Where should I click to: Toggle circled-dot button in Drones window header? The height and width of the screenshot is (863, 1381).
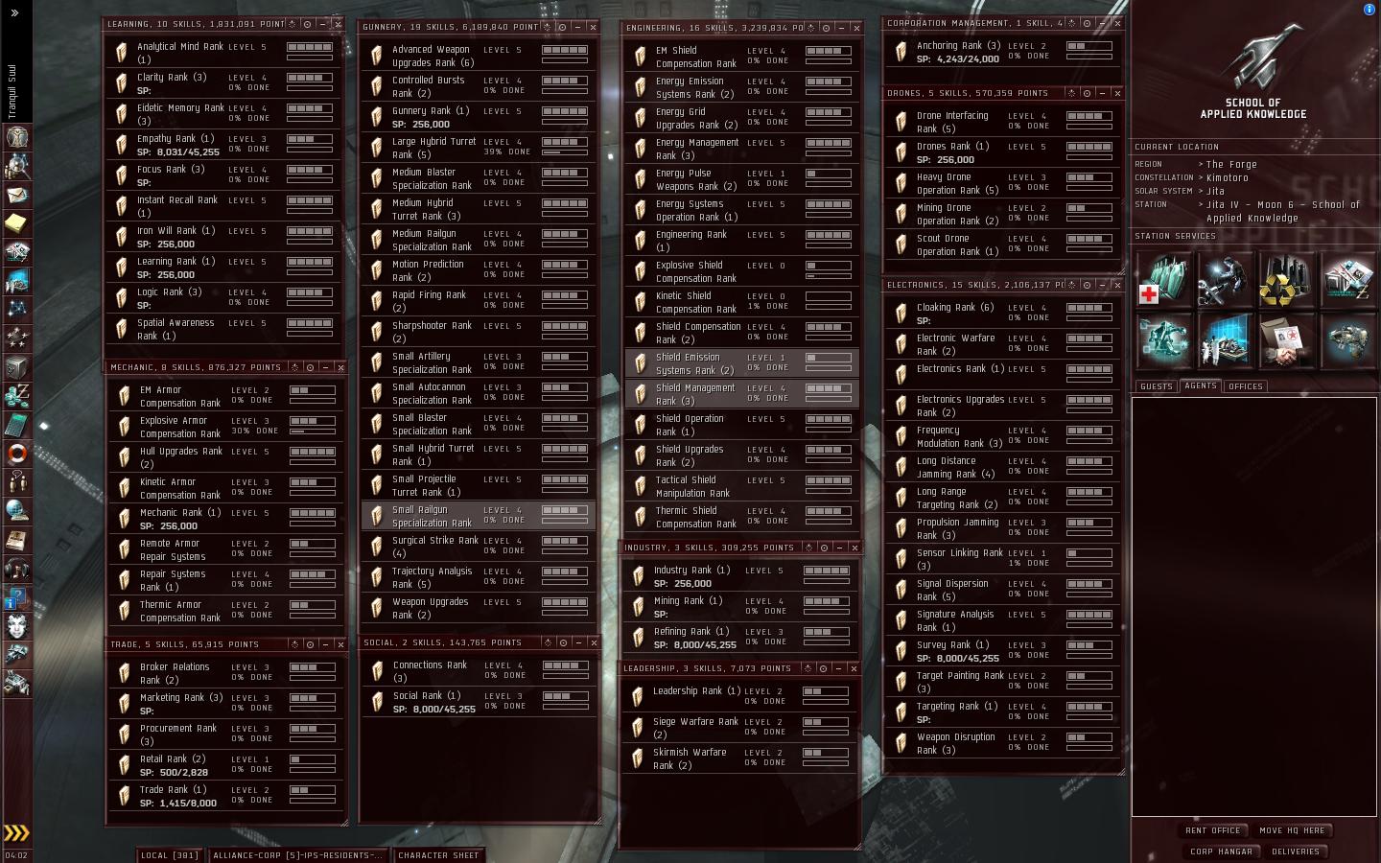[x=1087, y=93]
